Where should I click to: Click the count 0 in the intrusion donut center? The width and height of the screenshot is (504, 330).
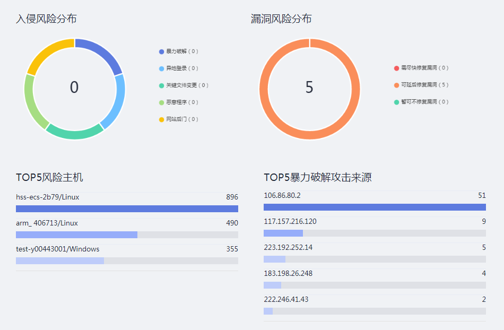(x=74, y=88)
